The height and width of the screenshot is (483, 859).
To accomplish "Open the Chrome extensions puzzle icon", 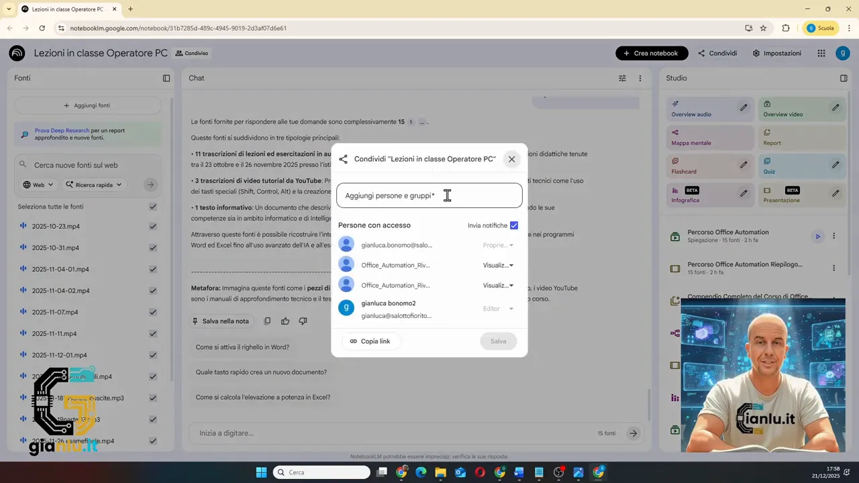I will pos(786,28).
